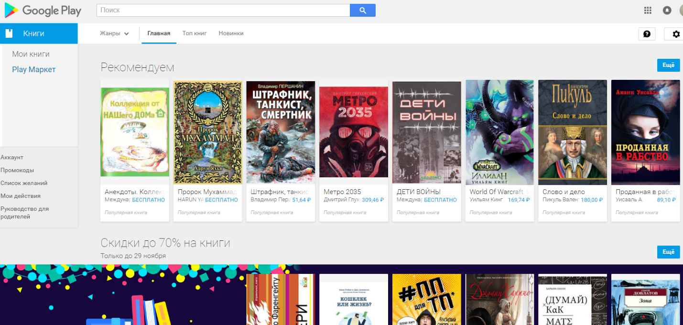The image size is (683, 325).
Task: Open the Пророк Мухаммад book cover
Action: (x=208, y=132)
